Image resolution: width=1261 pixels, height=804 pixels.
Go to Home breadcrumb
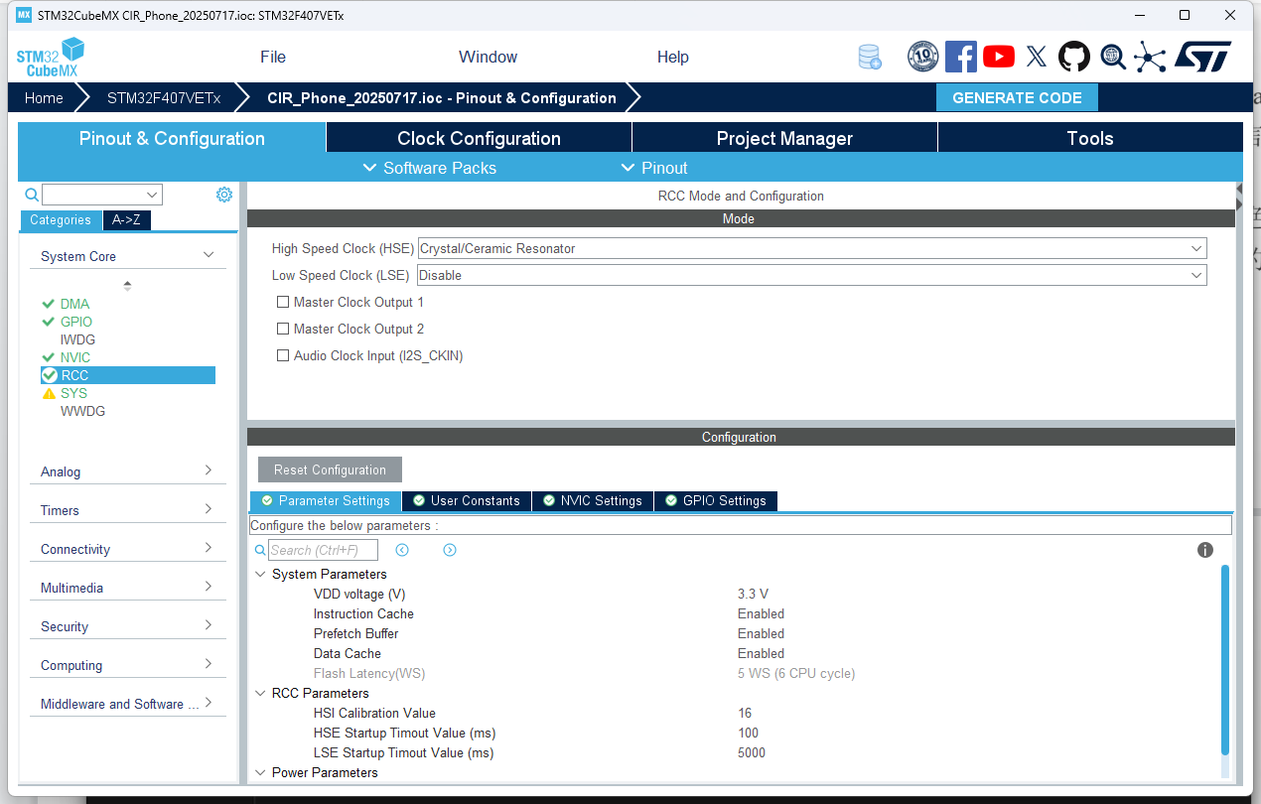(x=44, y=98)
